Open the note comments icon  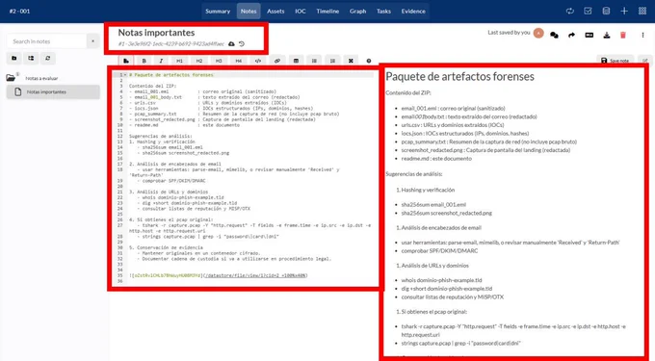[554, 35]
